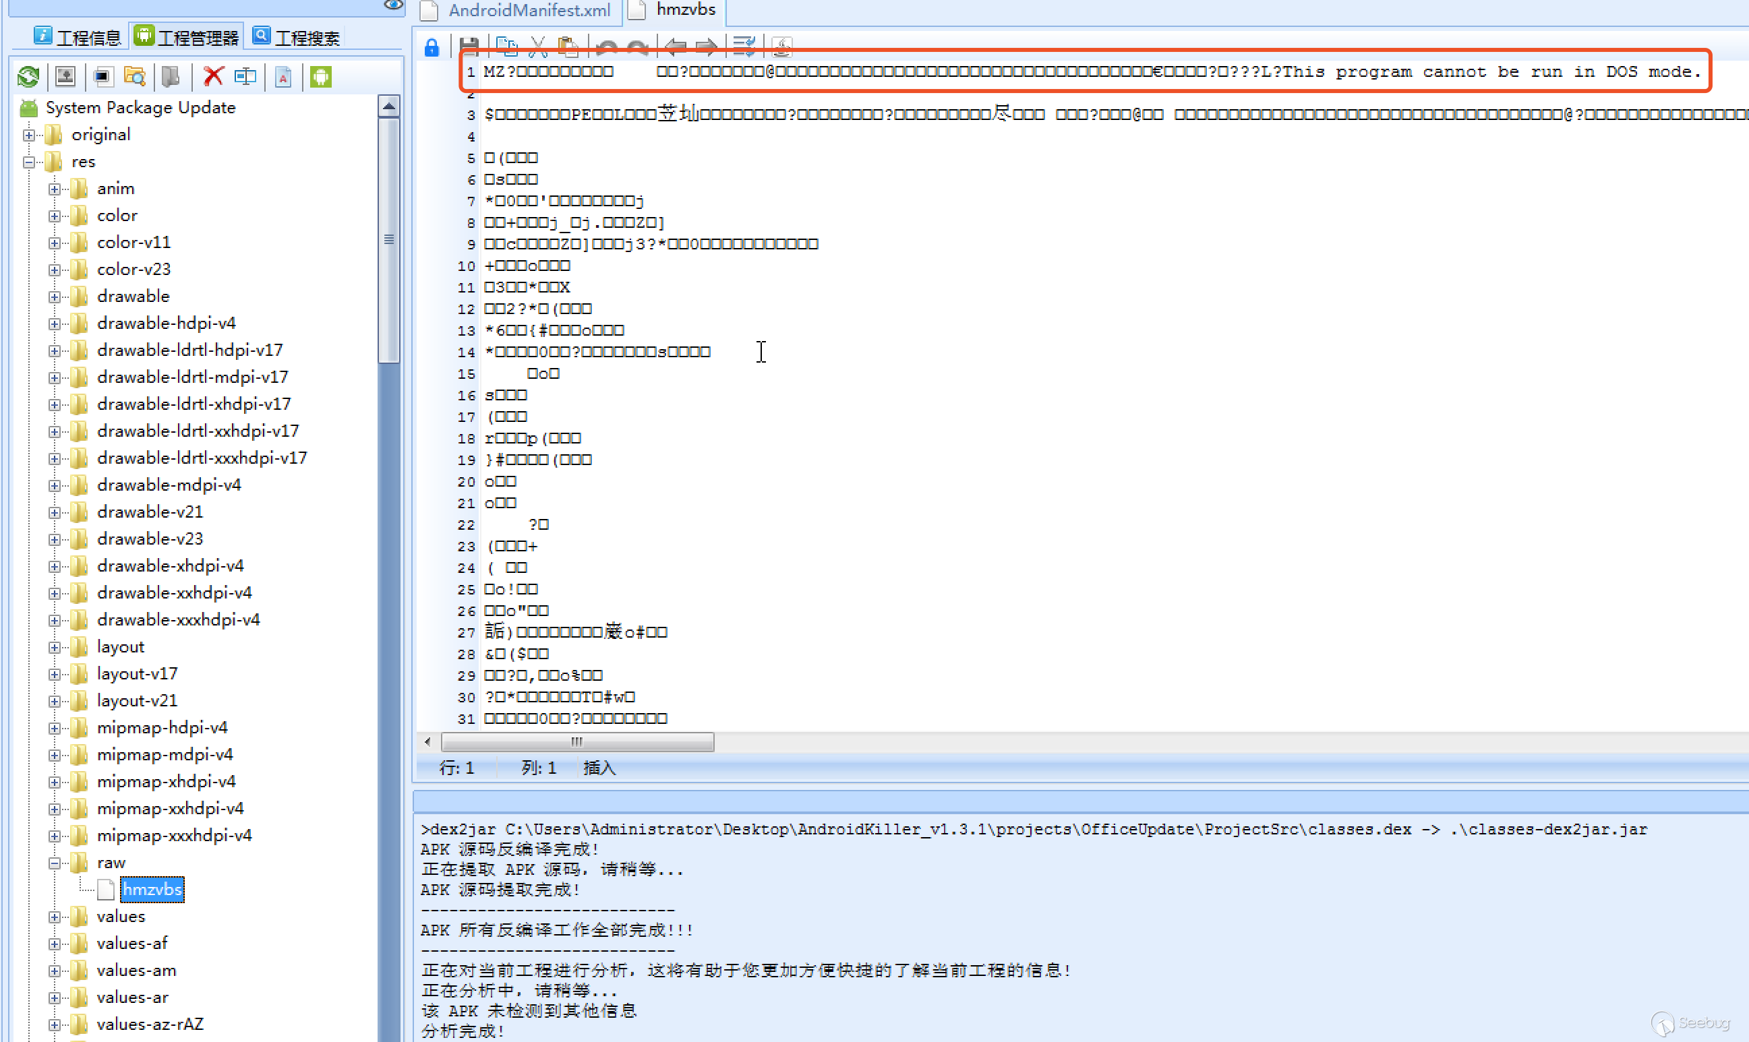Click the paste clipboard icon in editor toolbar
Screen dimensions: 1749x1042
tap(568, 47)
